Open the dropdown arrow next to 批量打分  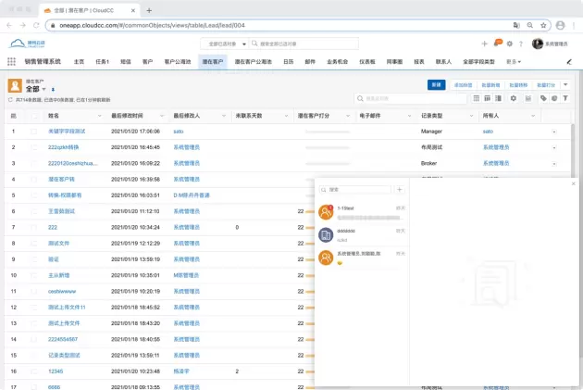(x=565, y=84)
